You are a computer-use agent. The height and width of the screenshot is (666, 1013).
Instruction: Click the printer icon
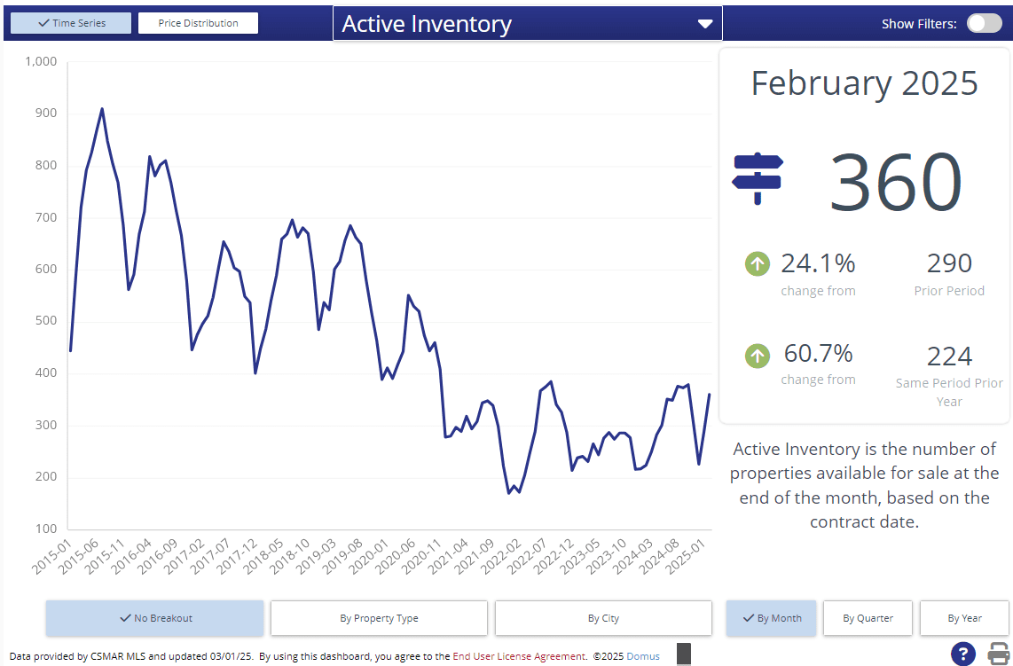(999, 654)
